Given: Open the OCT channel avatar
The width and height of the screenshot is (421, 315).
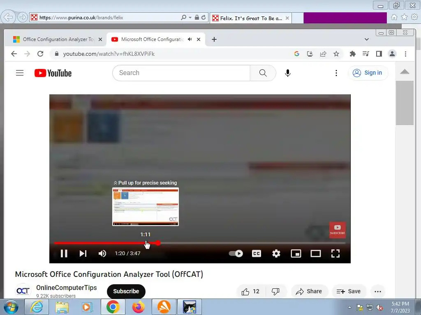Looking at the screenshot, I should click(23, 291).
